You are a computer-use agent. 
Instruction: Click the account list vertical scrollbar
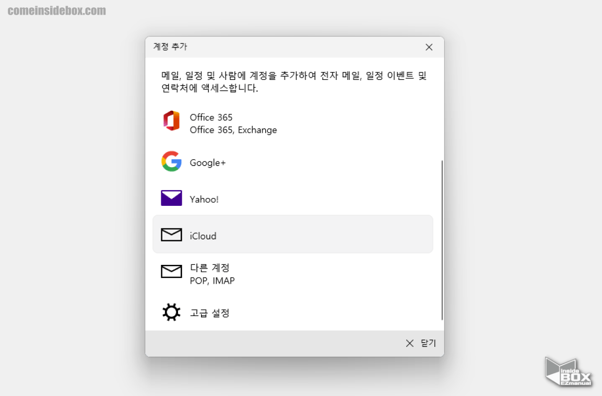[x=442, y=240]
